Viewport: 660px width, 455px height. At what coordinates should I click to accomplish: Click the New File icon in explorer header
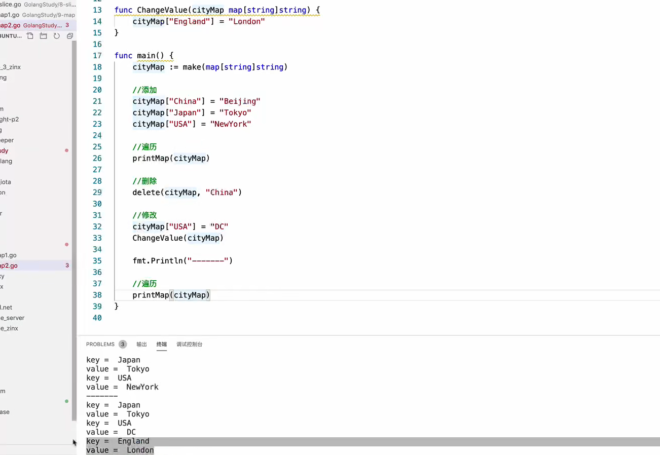(30, 36)
